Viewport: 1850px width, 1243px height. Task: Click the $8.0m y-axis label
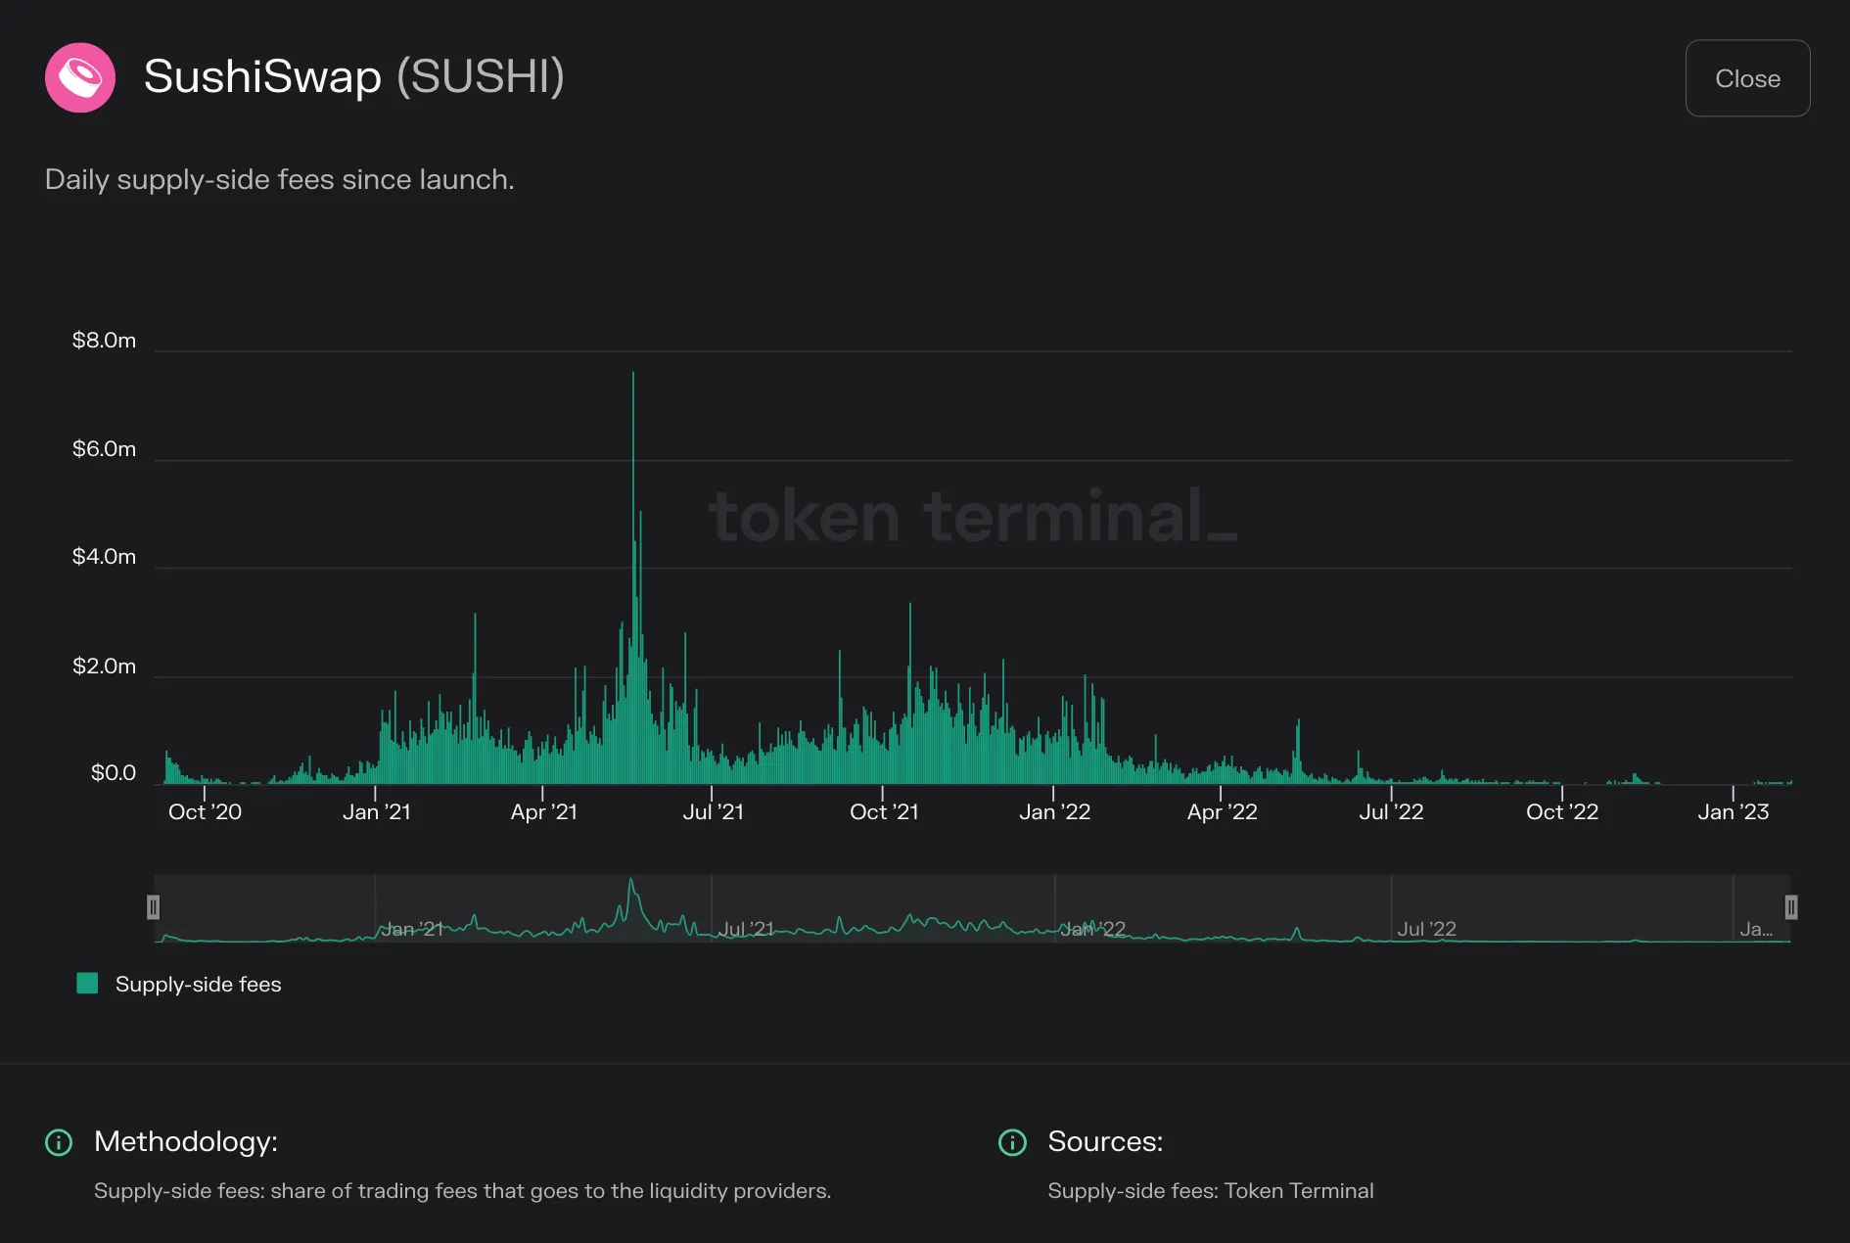tap(104, 340)
